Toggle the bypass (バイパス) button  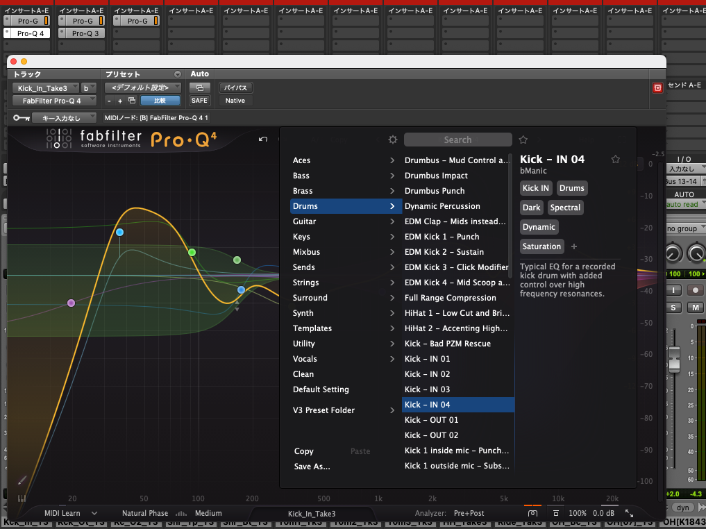[x=235, y=87]
